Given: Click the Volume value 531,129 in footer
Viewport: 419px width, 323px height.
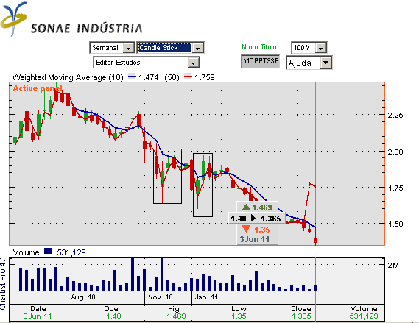Looking at the screenshot, I should click(x=364, y=316).
